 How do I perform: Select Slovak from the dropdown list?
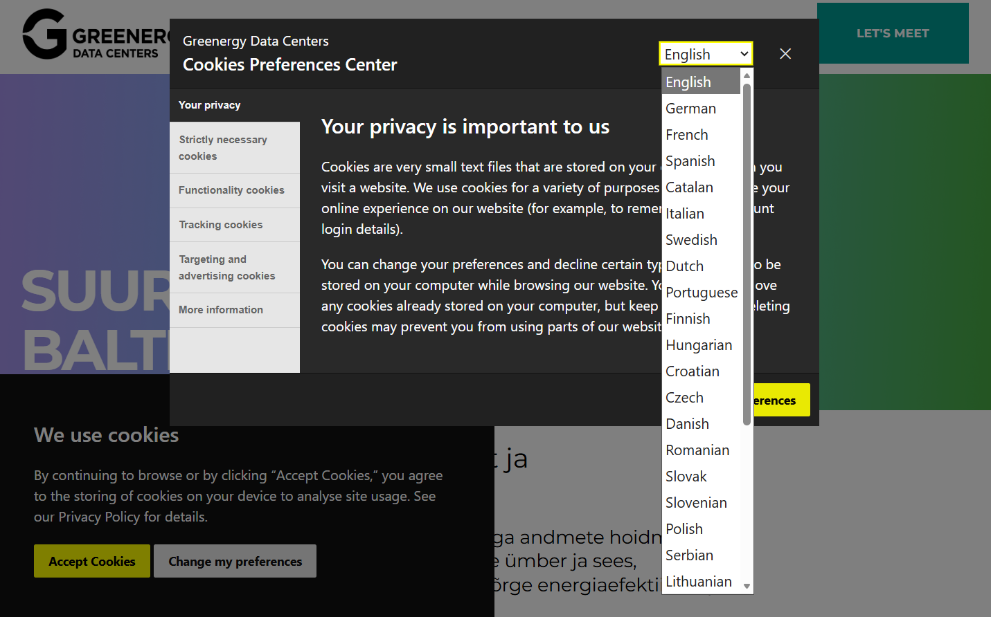tap(702, 477)
